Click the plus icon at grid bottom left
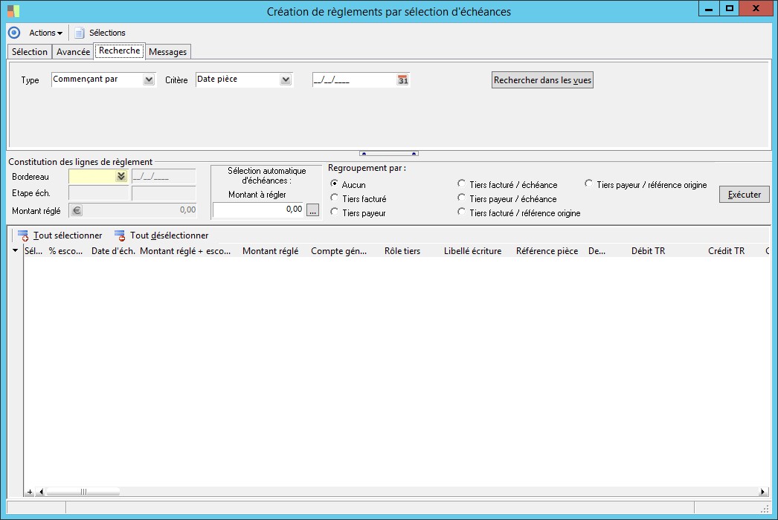Screen dimensions: 778x520 pyautogui.click(x=30, y=493)
